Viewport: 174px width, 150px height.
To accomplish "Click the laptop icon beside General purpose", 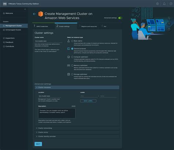I will (x=69, y=49).
